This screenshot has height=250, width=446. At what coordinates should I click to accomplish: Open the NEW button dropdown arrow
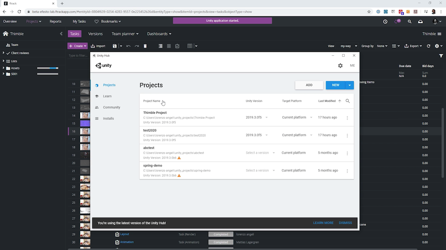[350, 85]
